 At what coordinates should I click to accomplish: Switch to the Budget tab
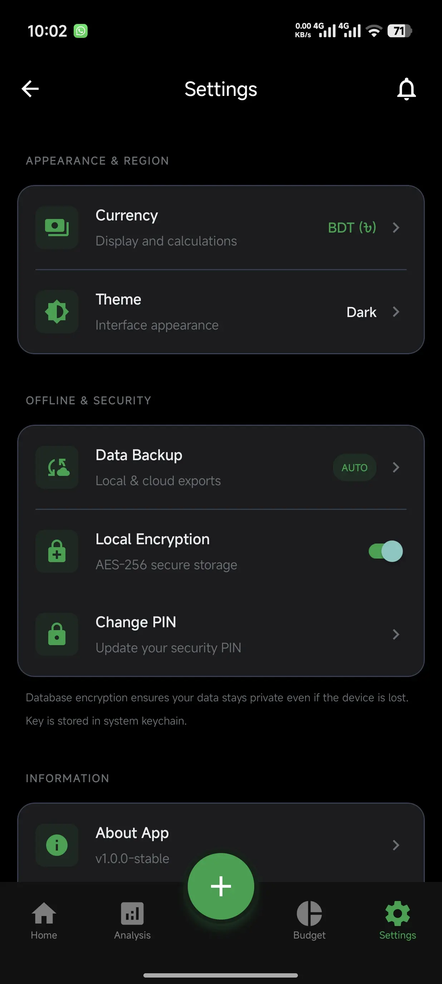pos(309,921)
